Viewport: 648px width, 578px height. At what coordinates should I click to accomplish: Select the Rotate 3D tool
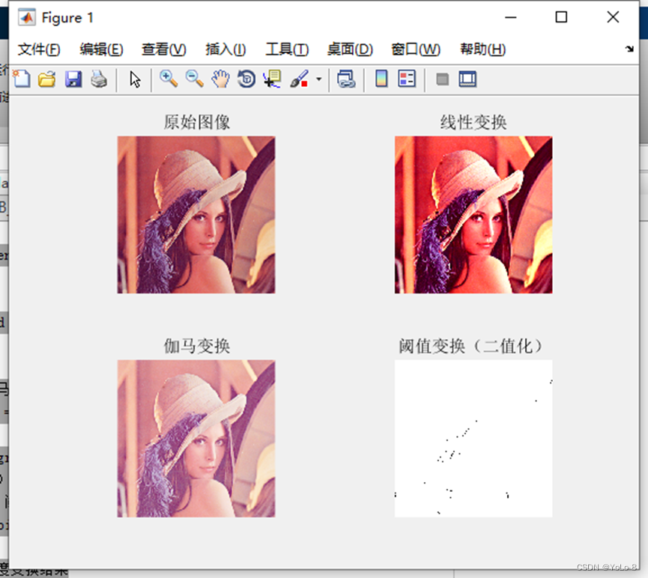click(246, 79)
